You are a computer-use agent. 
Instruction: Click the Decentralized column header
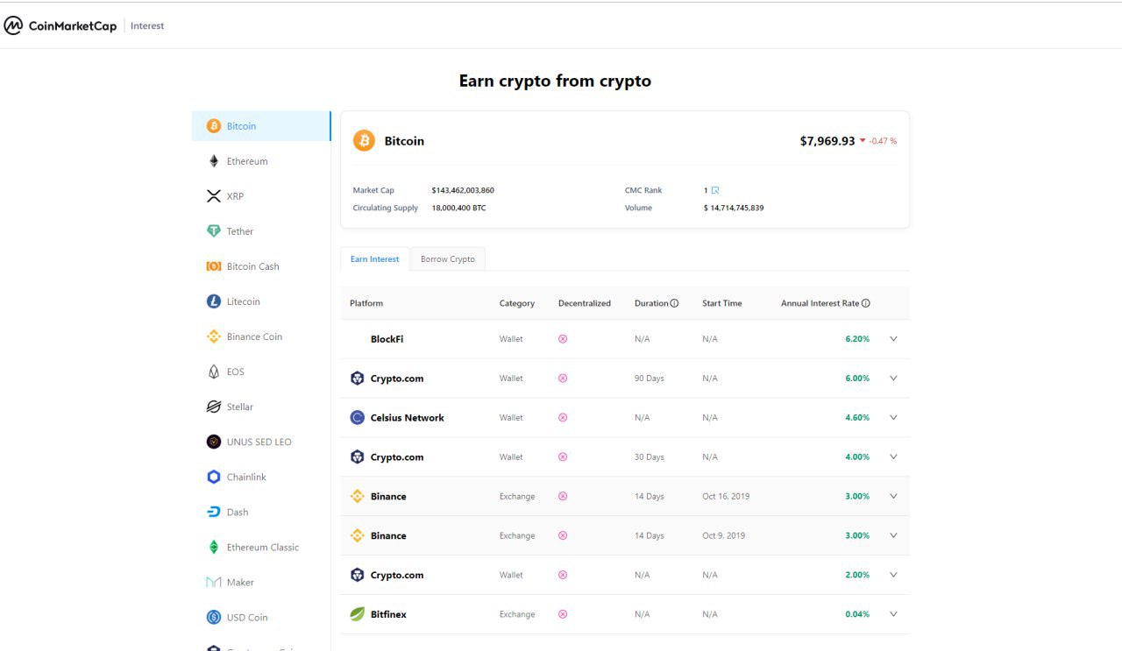(x=585, y=303)
